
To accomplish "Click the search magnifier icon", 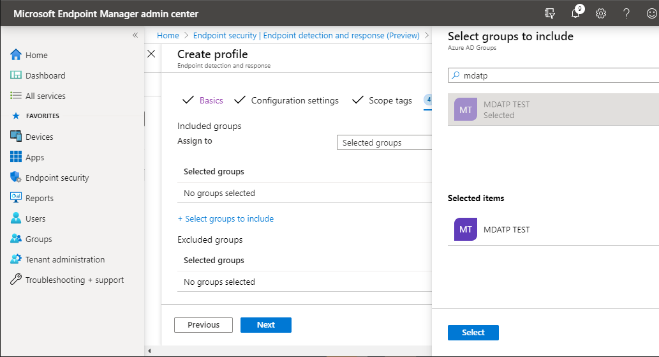I will coord(455,75).
